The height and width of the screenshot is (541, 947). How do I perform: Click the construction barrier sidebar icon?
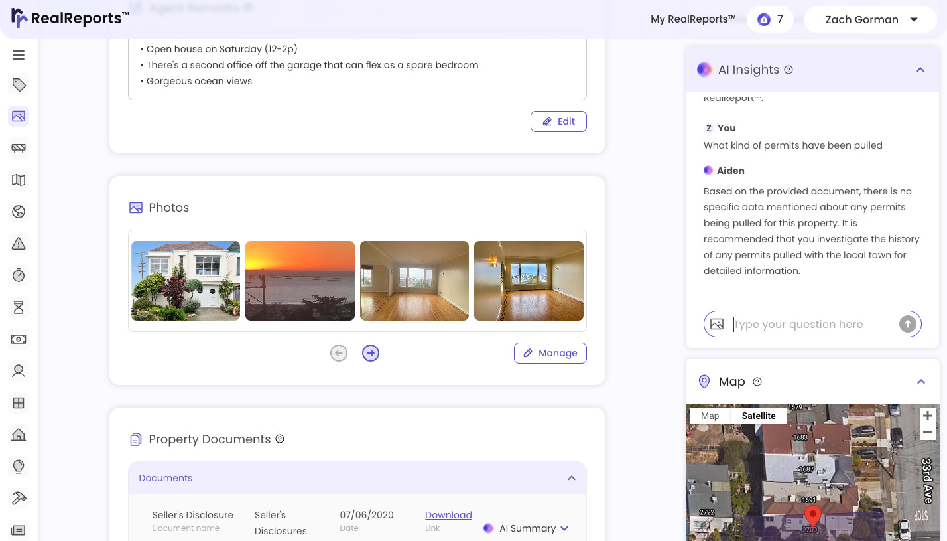pos(19,148)
